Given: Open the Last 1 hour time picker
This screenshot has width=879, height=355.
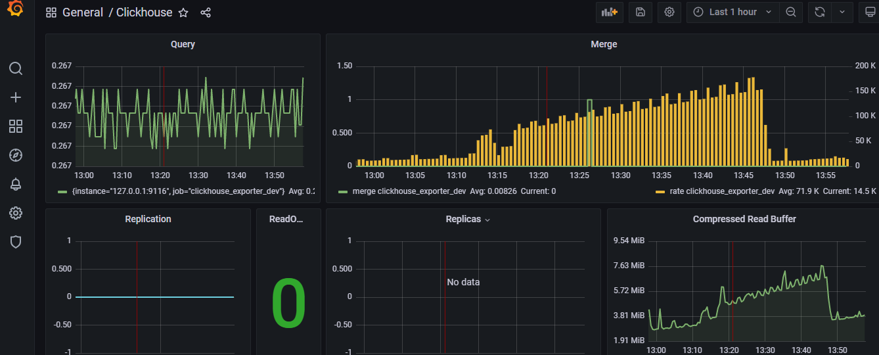Looking at the screenshot, I should (x=733, y=12).
